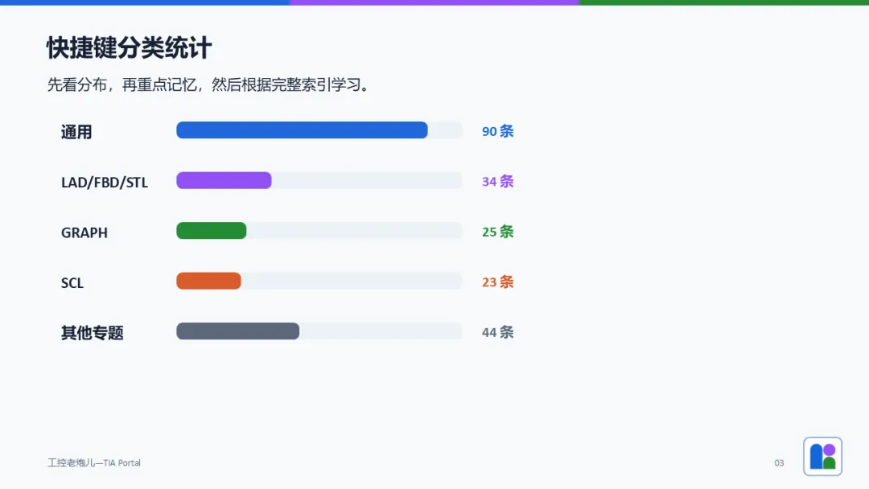Select the 其他专题 category label
This screenshot has height=489, width=869.
tap(92, 333)
